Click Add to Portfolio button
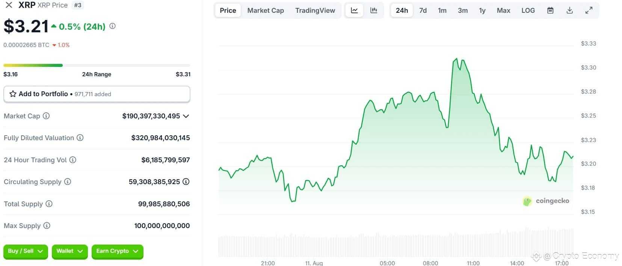The width and height of the screenshot is (622, 266). coord(97,94)
